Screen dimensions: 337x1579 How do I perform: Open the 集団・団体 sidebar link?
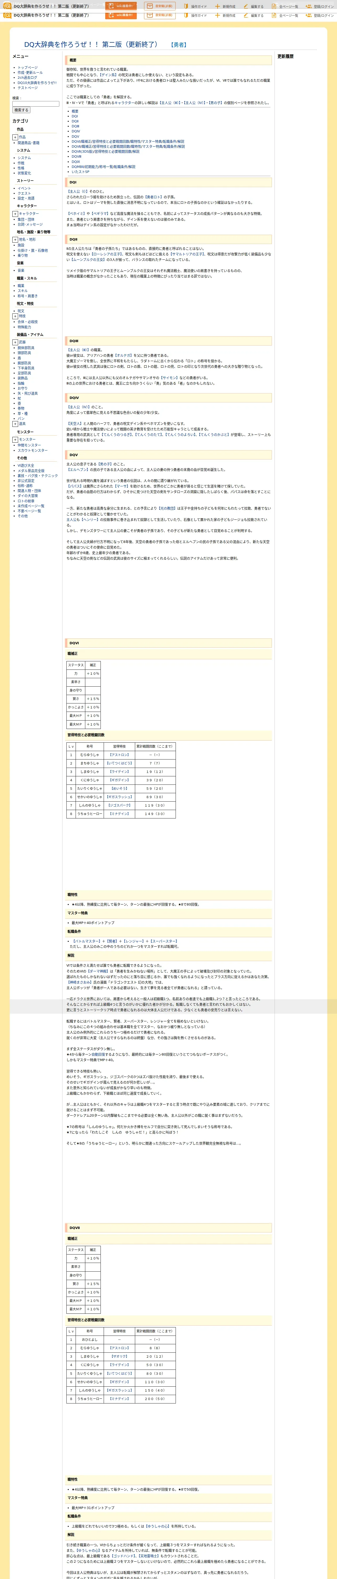tap(26, 219)
